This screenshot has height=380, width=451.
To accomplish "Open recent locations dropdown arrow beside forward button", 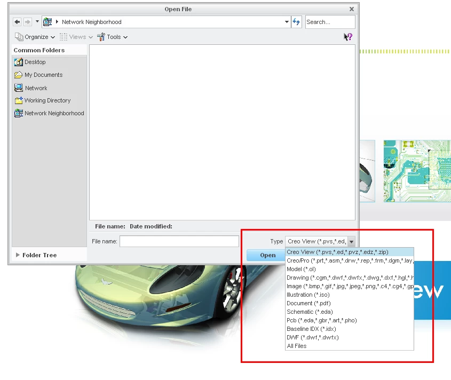I will (x=37, y=21).
